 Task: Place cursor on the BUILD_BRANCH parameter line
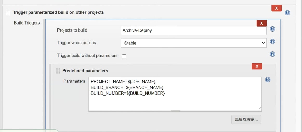coord(127,87)
